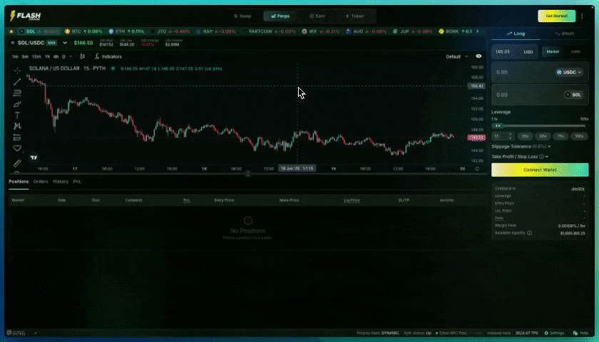This screenshot has width=599, height=342.
Task: Switch order type to Limit
Action: [575, 51]
